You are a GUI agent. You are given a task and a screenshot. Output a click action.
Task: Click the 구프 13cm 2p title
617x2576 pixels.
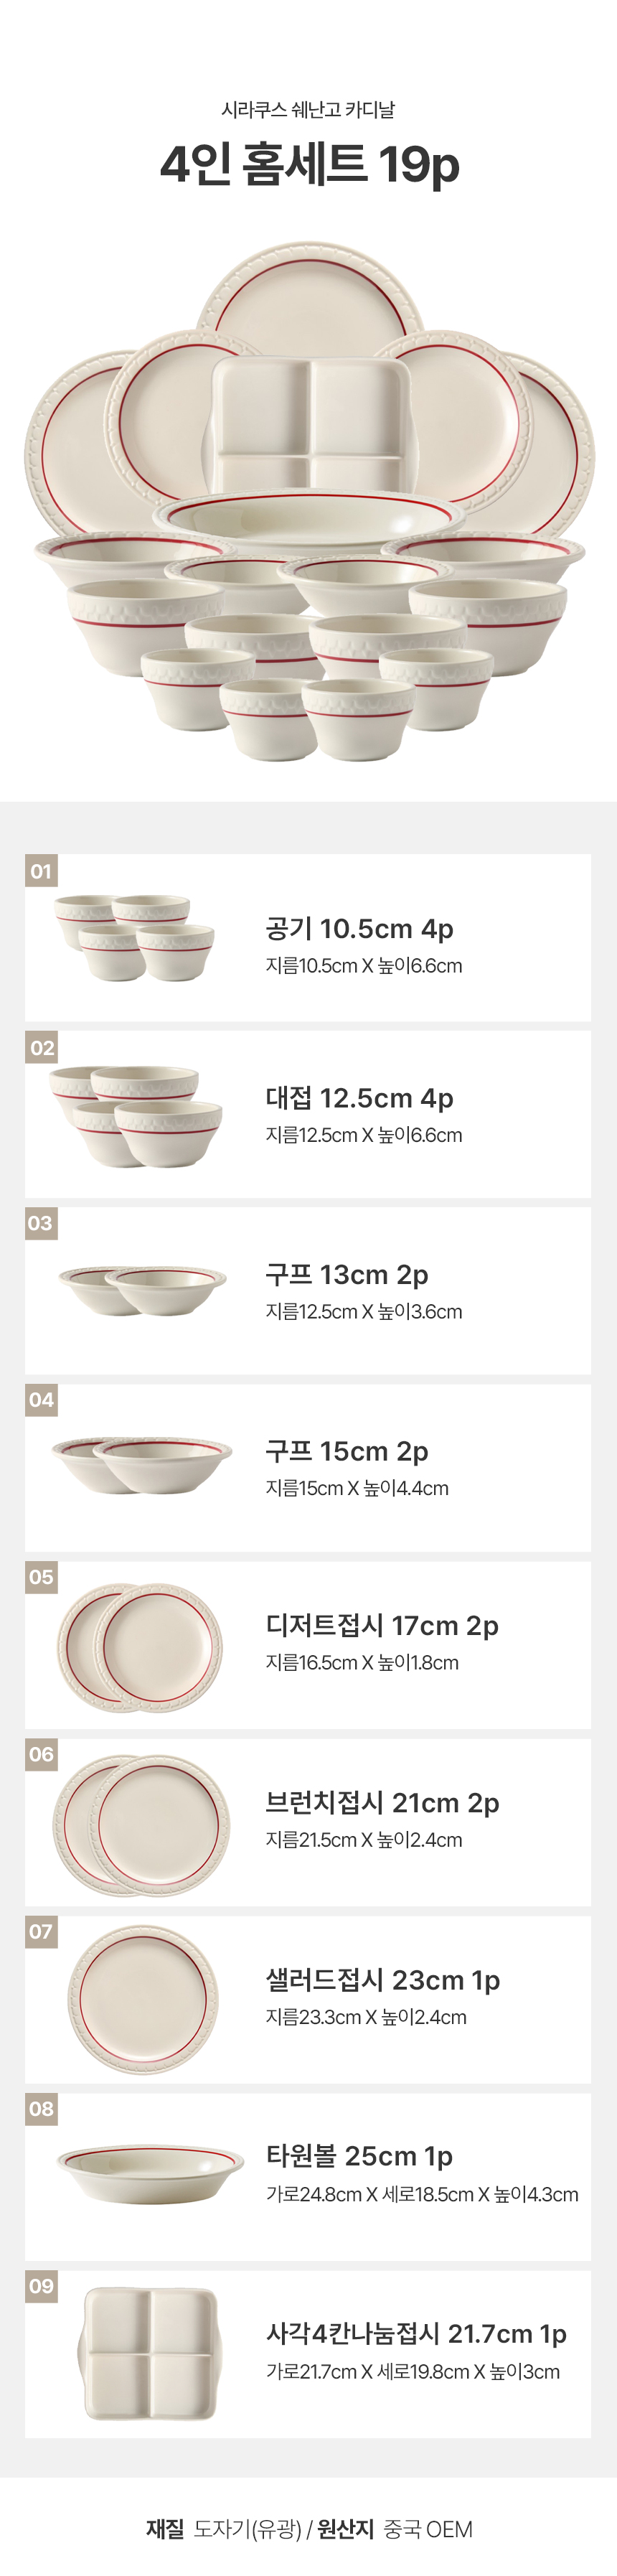tap(346, 1274)
